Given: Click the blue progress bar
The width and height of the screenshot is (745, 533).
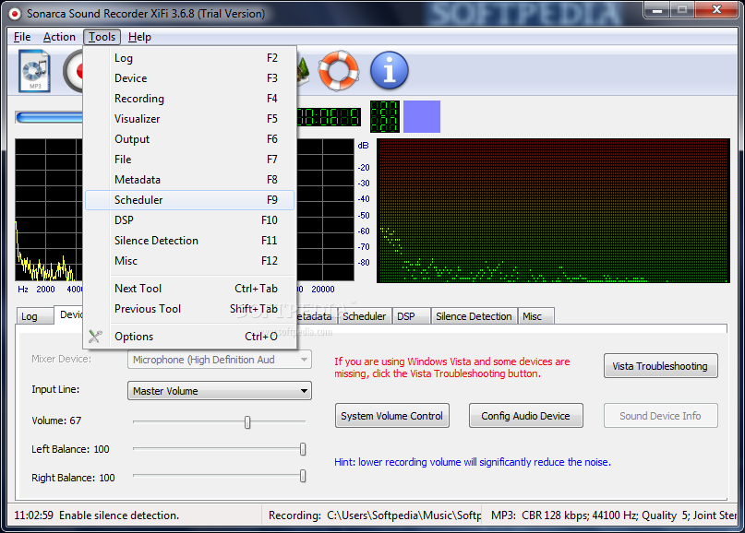Looking at the screenshot, I should click(50, 117).
